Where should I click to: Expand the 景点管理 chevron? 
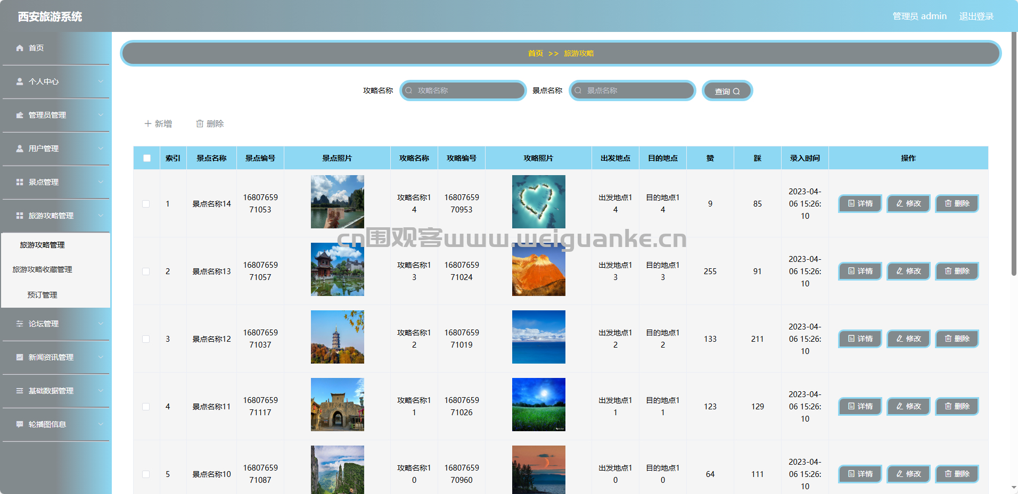pyautogui.click(x=101, y=182)
